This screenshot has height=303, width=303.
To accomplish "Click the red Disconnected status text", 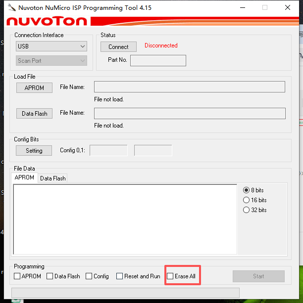I will (x=161, y=45).
